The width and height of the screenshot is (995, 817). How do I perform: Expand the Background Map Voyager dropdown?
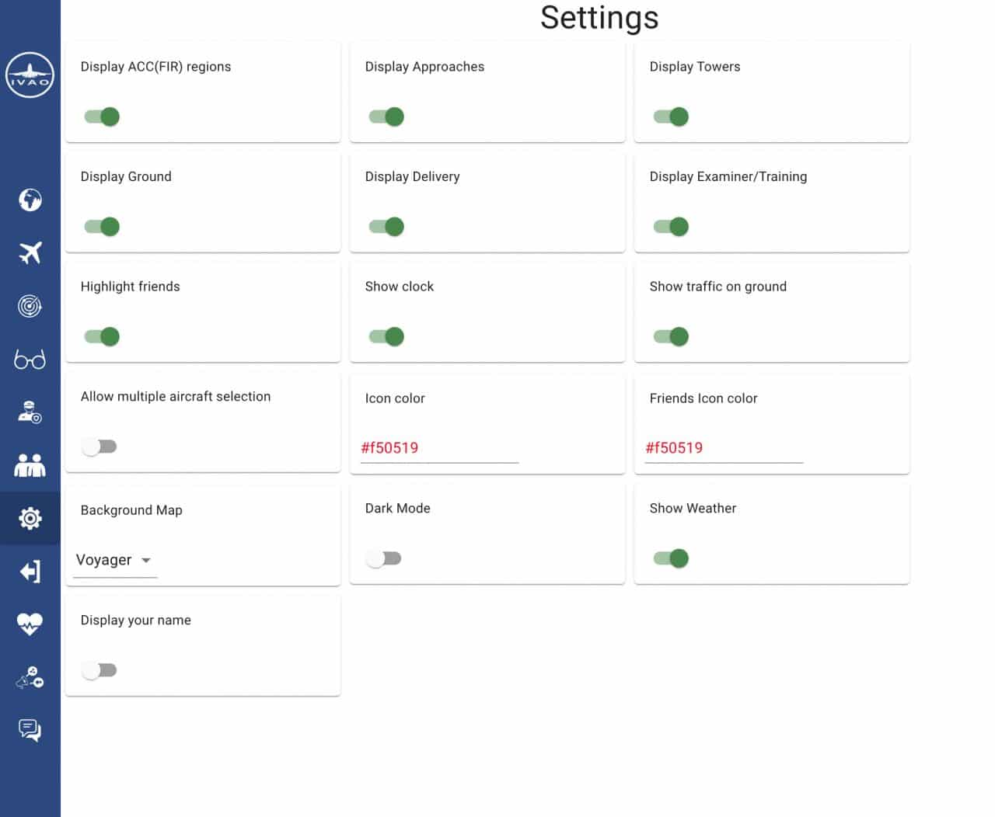114,560
